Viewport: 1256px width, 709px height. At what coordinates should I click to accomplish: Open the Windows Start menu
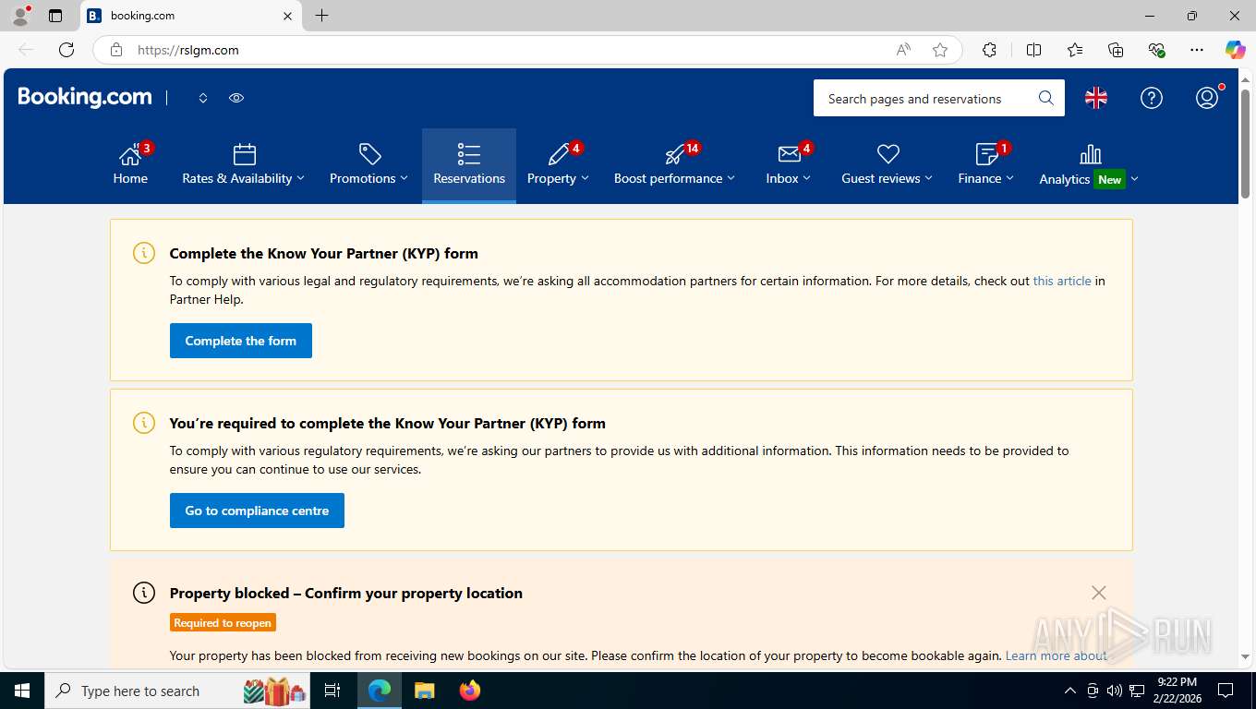coord(22,691)
